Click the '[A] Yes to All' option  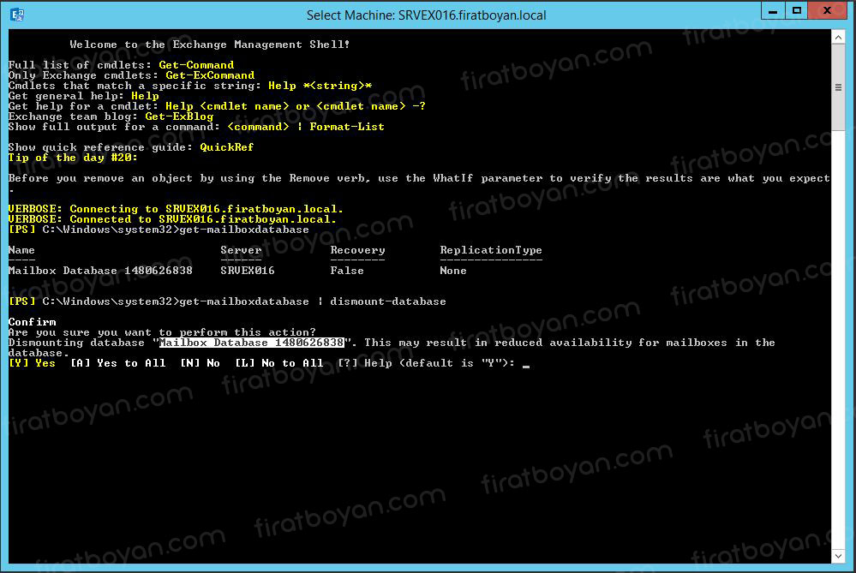point(118,363)
